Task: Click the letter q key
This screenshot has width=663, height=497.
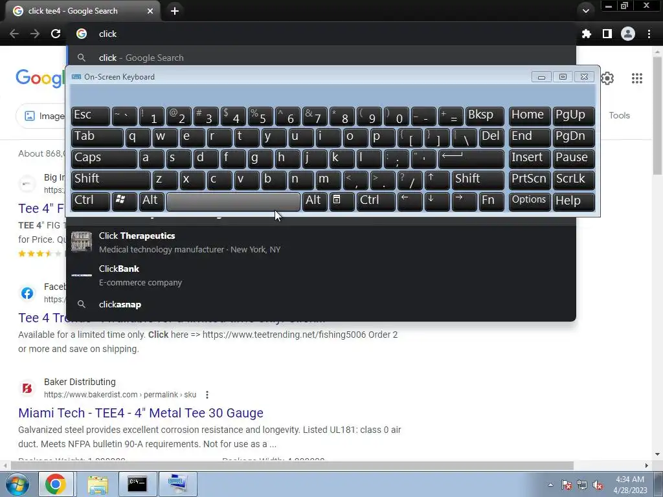Action: [138, 137]
